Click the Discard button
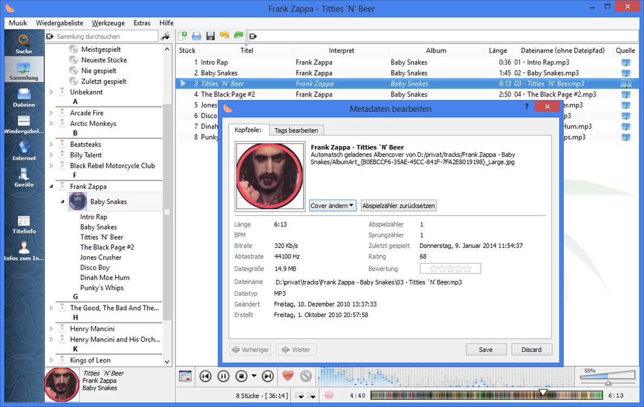 coord(531,349)
